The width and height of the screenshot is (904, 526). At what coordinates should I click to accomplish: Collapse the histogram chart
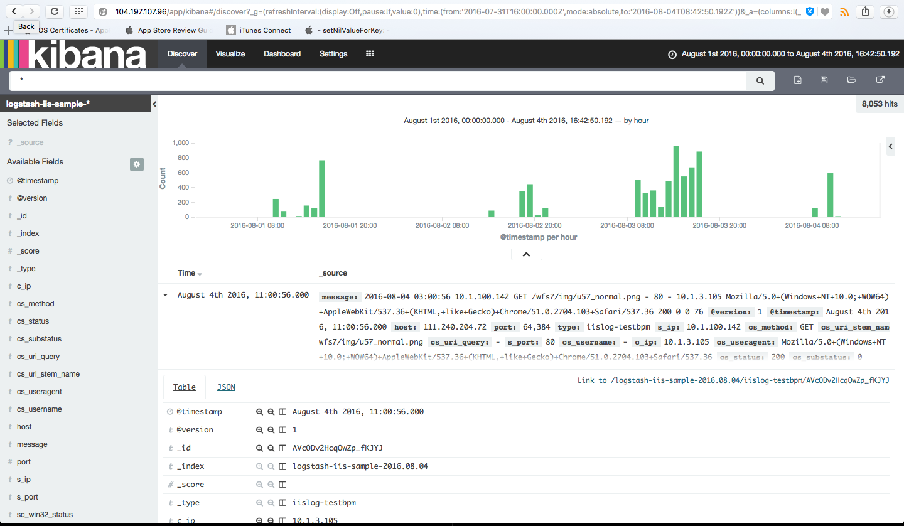527,254
